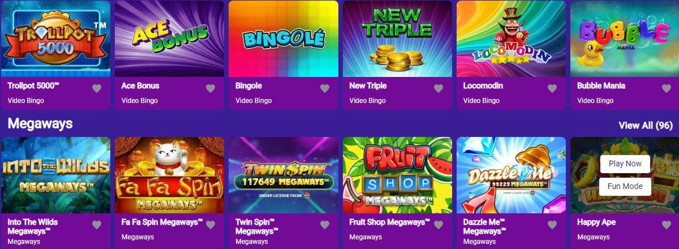Viewport: 679px width, 249px height.
Task: Open the Trollpot 5000 game thumbnail
Action: click(55, 38)
